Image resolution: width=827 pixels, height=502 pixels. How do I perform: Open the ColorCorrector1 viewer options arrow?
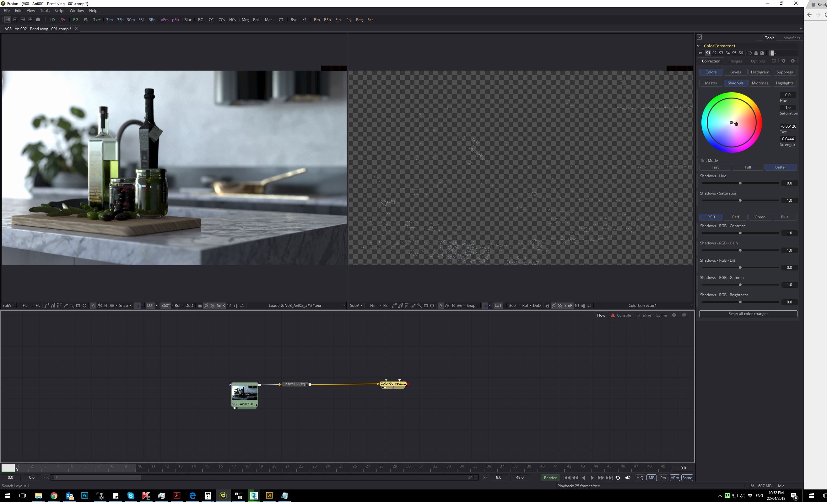click(691, 306)
